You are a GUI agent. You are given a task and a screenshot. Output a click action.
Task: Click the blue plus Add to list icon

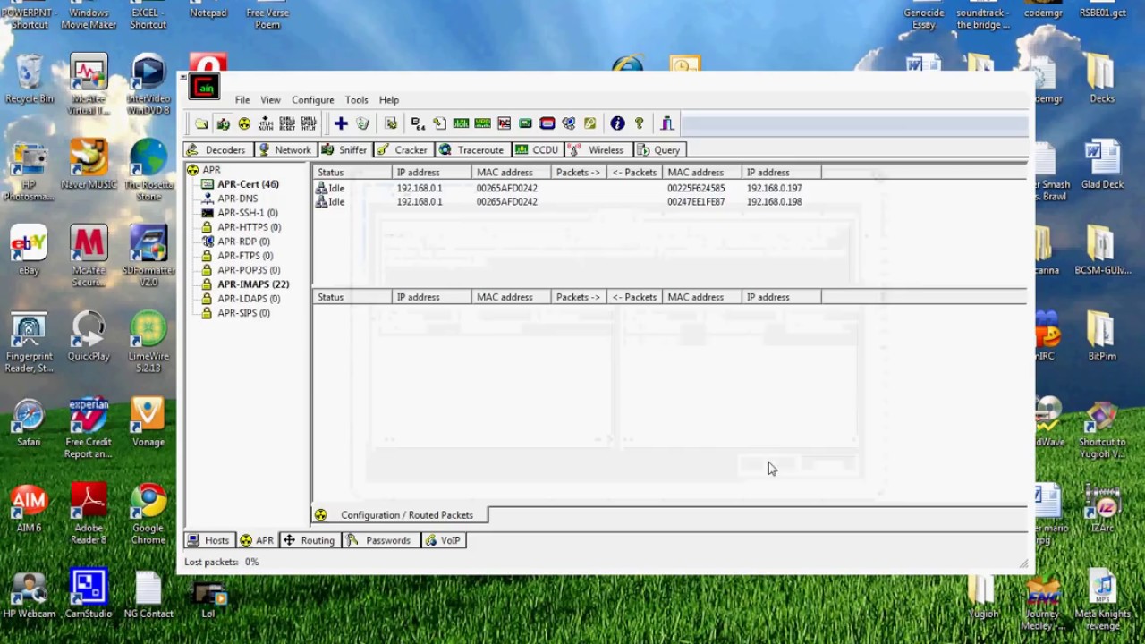(x=341, y=123)
